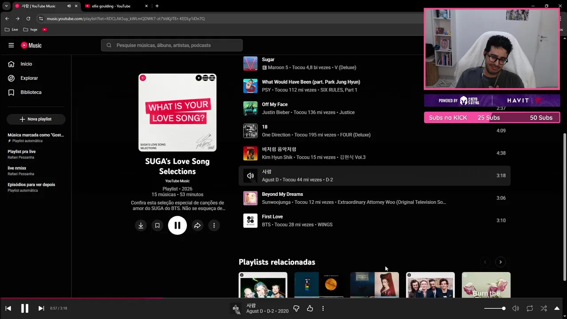Show next related playlists
The width and height of the screenshot is (567, 319).
click(x=501, y=262)
